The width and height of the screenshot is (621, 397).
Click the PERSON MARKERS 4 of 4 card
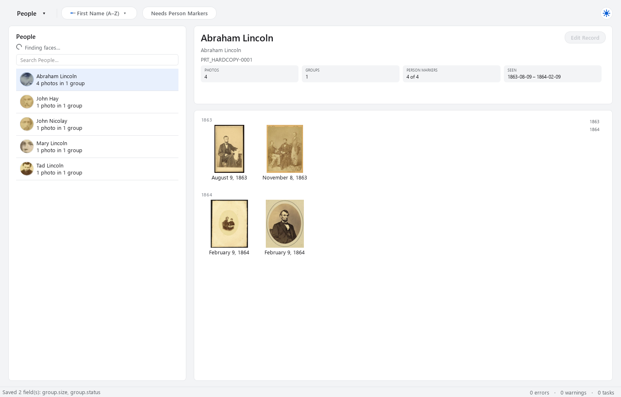coord(452,74)
